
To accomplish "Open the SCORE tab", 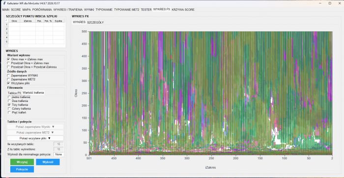I will click(16, 10).
